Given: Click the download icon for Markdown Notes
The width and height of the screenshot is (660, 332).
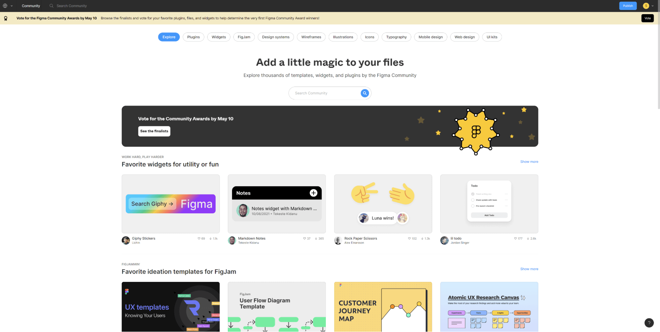Looking at the screenshot, I should (x=316, y=238).
